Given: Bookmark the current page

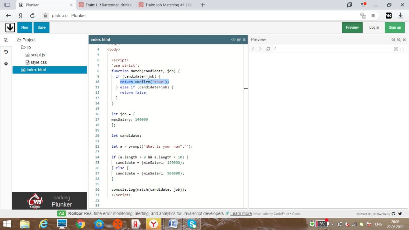Looking at the screenshot, I should tap(373, 15).
